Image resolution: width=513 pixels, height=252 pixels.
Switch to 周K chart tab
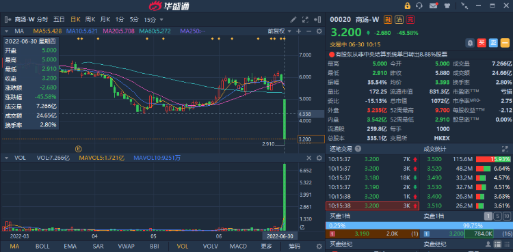click(90, 19)
